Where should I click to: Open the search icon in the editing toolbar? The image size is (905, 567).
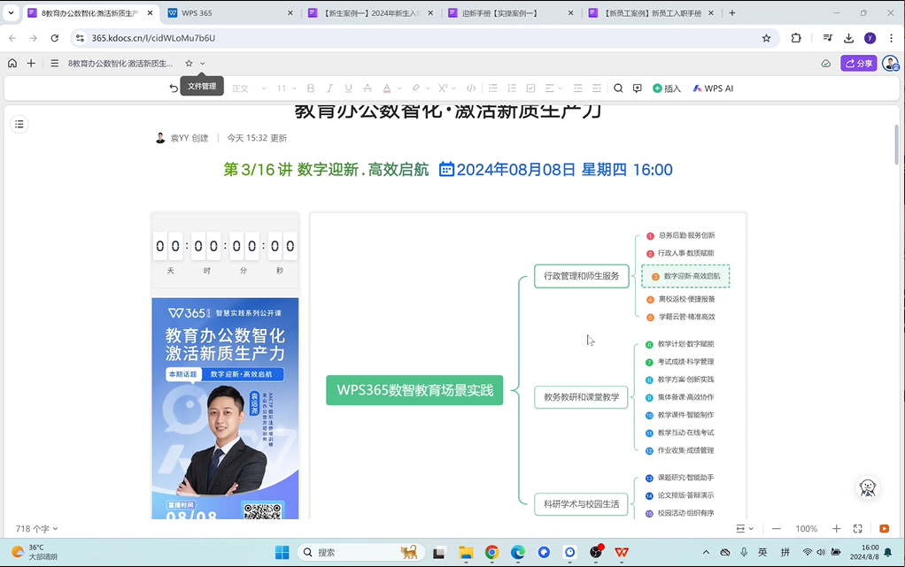click(618, 88)
